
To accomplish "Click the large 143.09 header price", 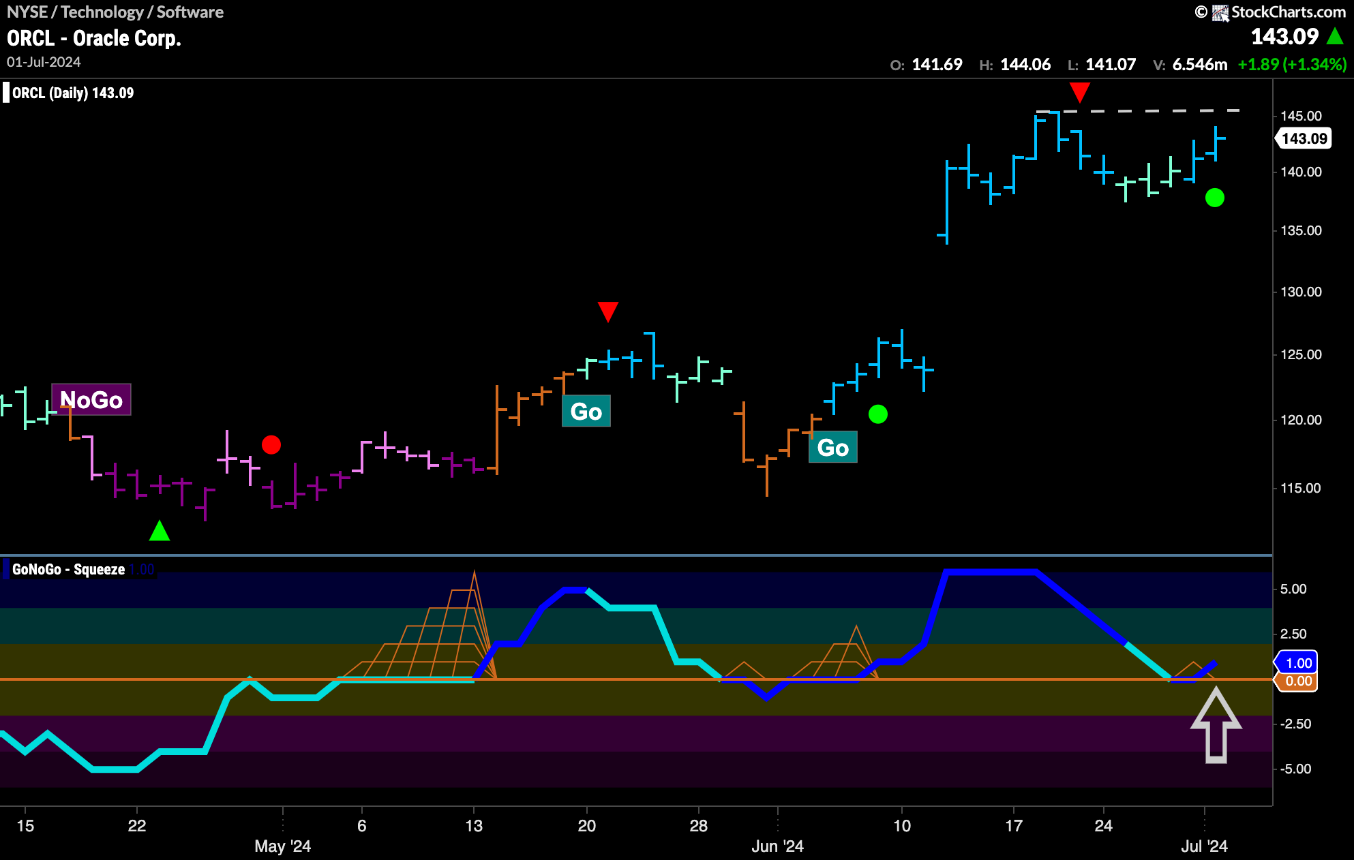I will [1285, 36].
